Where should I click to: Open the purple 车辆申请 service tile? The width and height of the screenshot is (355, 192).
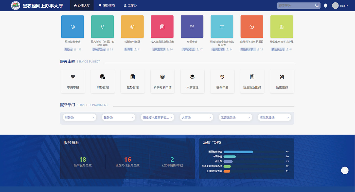coord(192,27)
